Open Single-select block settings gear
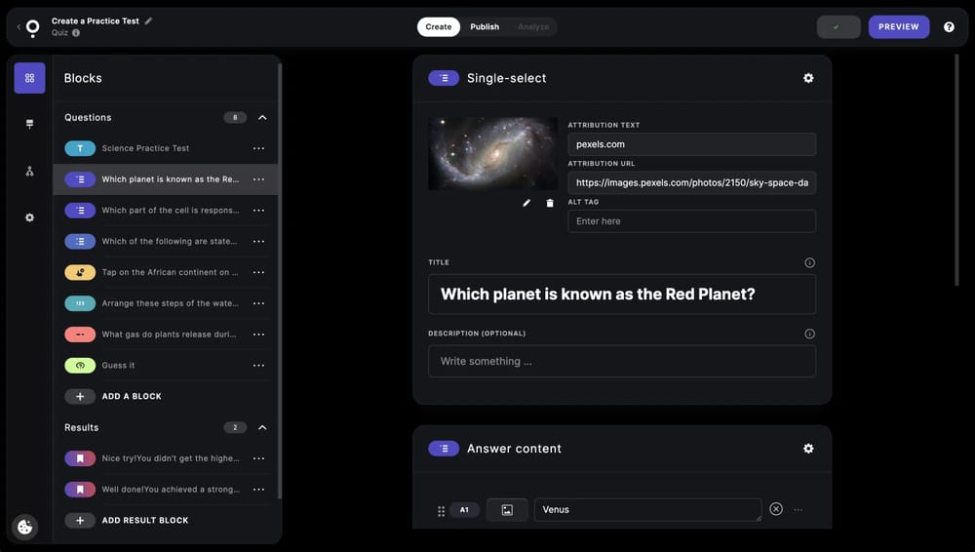The height and width of the screenshot is (552, 975). click(x=808, y=78)
